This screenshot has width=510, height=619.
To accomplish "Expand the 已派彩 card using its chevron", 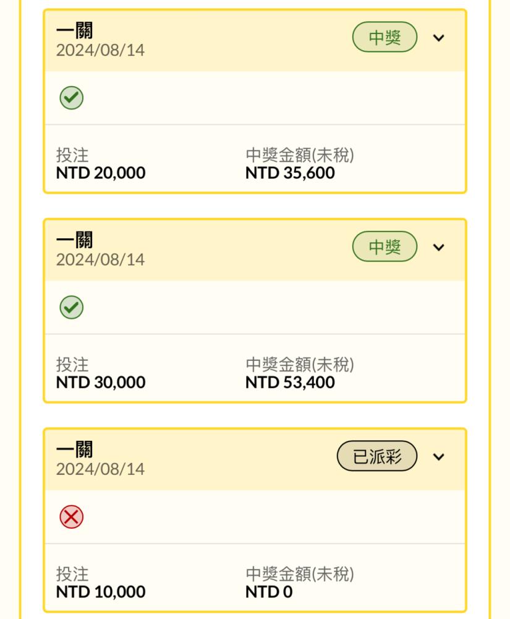I will click(x=439, y=457).
